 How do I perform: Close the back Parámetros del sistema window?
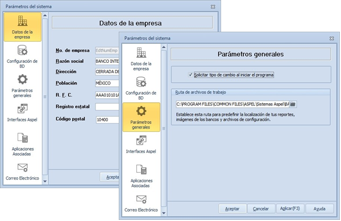pos(213,7)
